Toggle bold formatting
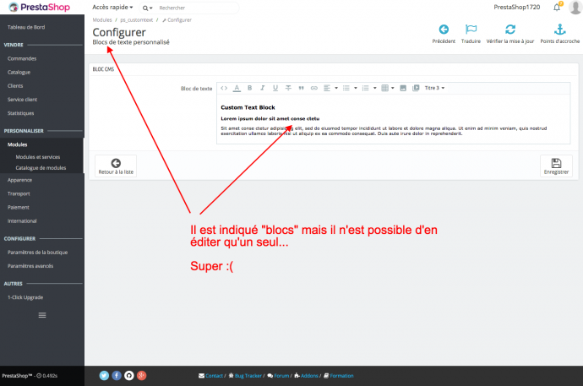Screen dimensions: 583x386 click(x=250, y=88)
